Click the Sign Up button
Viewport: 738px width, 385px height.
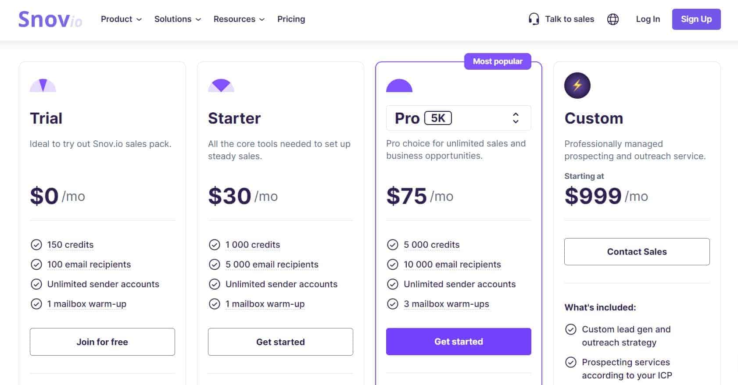pyautogui.click(x=696, y=19)
